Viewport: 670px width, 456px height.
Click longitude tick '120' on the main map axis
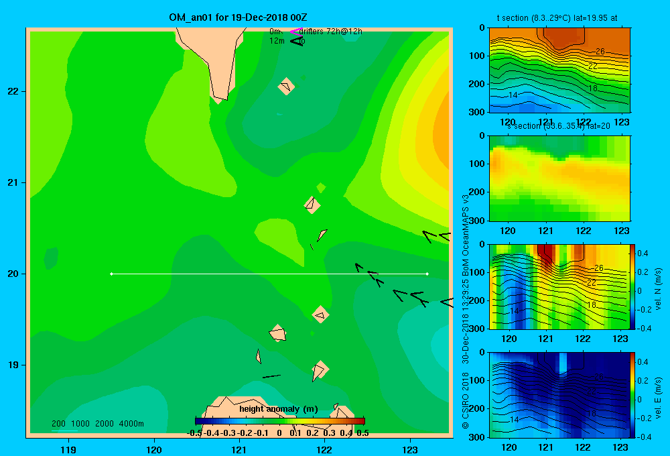point(154,449)
